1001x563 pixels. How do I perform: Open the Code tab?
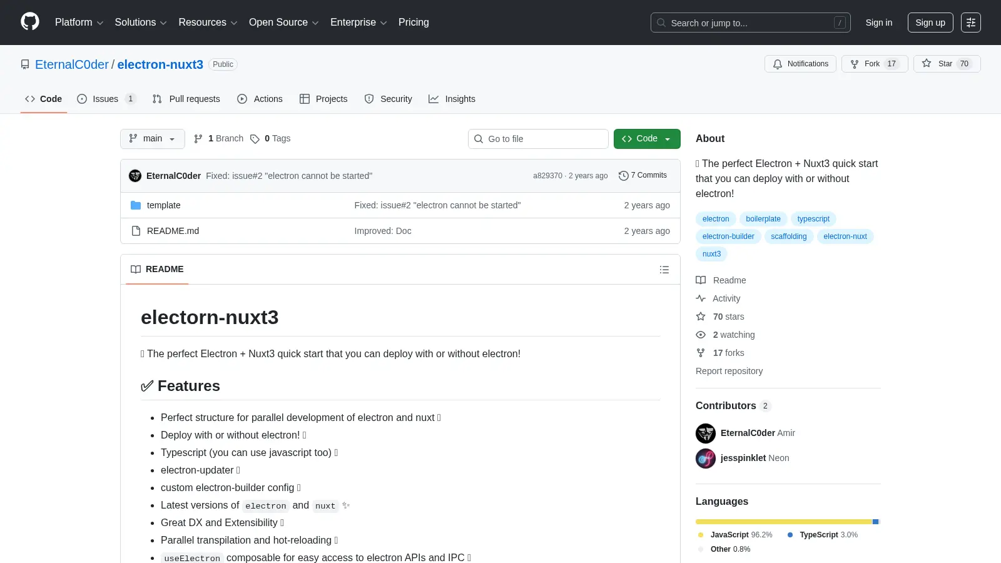click(x=43, y=99)
